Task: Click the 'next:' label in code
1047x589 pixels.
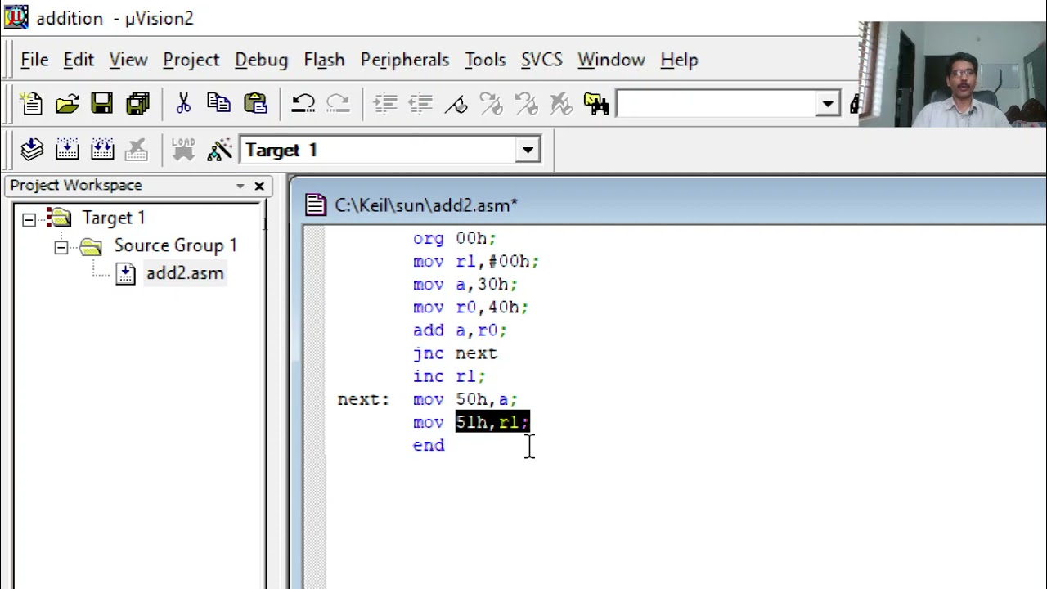Action: coord(363,399)
